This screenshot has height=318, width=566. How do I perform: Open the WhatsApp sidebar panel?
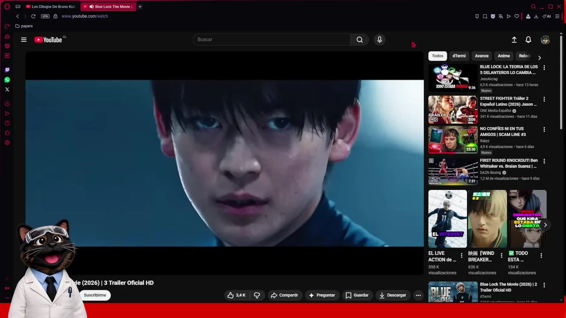pos(7,80)
